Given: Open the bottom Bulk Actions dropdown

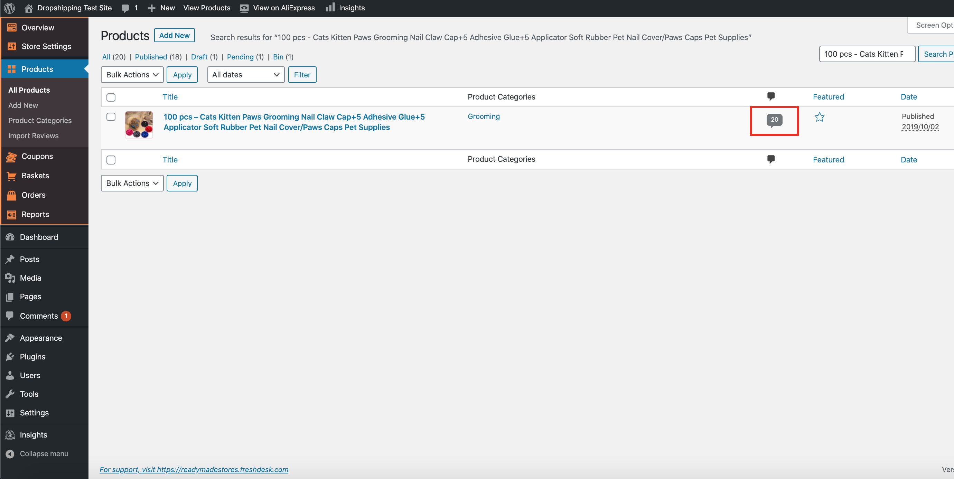Looking at the screenshot, I should [x=132, y=183].
